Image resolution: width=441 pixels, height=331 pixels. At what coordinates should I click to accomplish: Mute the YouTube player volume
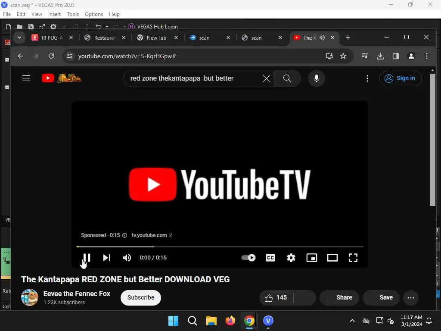(x=127, y=258)
